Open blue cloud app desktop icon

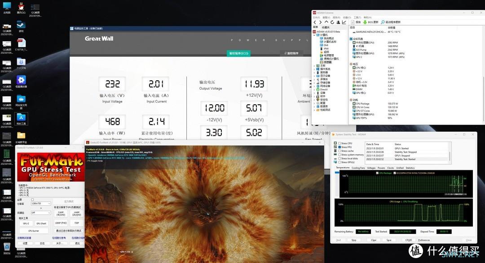(21, 99)
